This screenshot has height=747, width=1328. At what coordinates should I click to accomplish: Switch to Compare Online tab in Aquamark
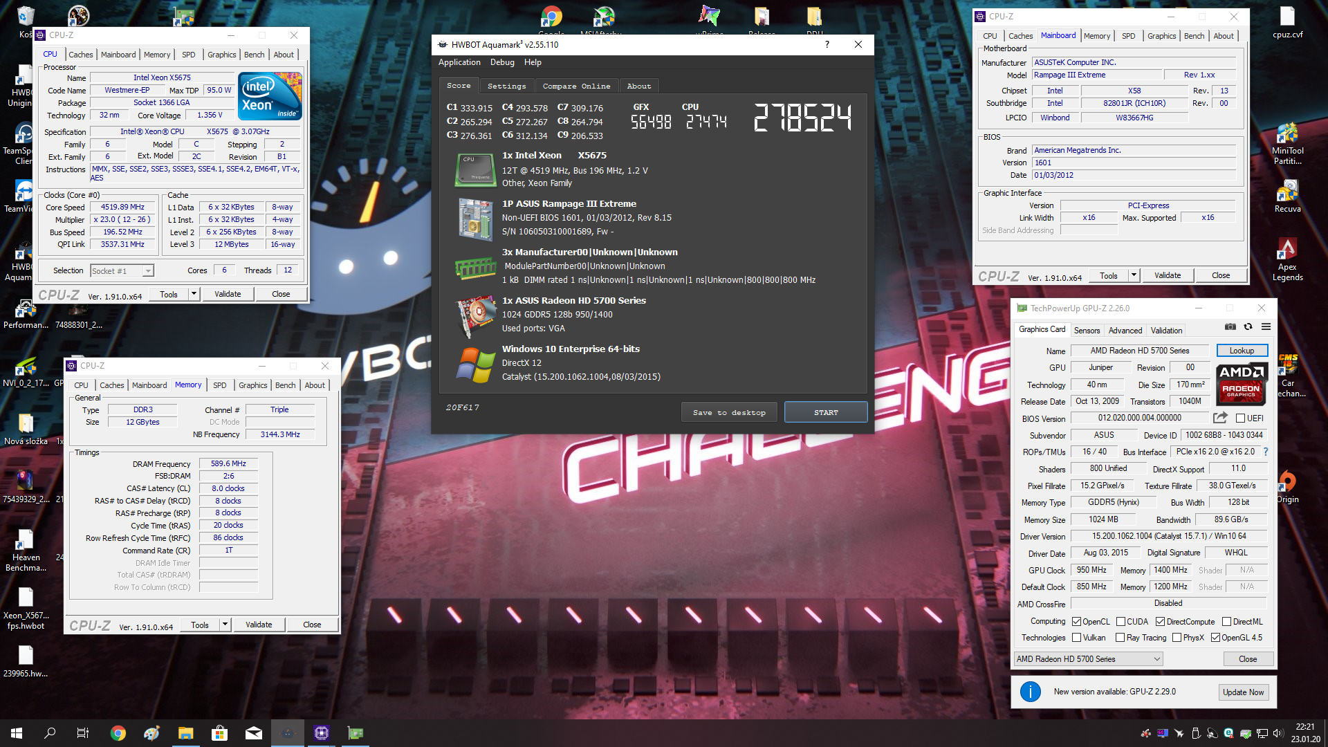(576, 86)
